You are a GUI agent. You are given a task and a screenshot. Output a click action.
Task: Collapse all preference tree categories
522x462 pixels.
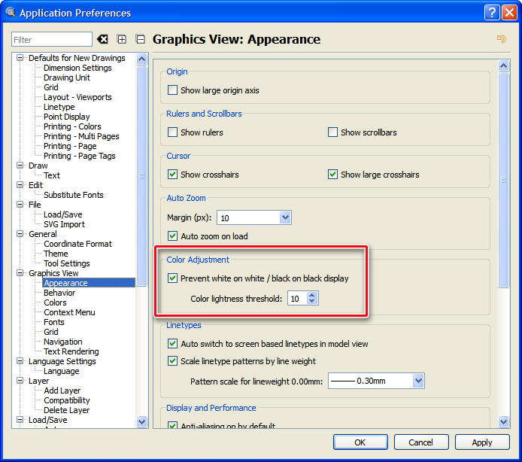(x=140, y=39)
